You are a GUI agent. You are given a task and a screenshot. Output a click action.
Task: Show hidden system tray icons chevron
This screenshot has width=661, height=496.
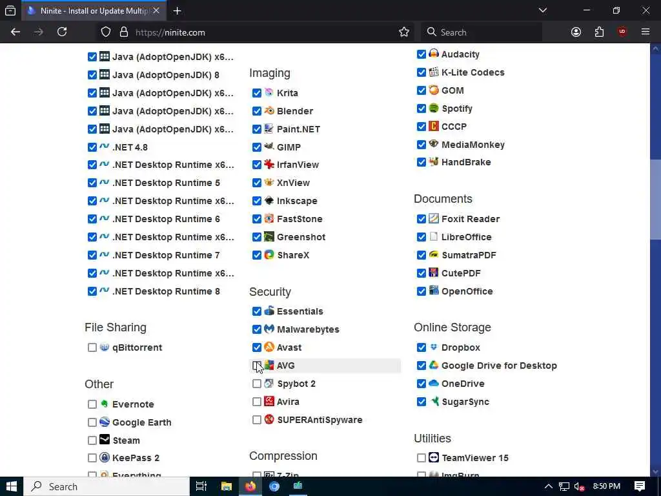548,486
